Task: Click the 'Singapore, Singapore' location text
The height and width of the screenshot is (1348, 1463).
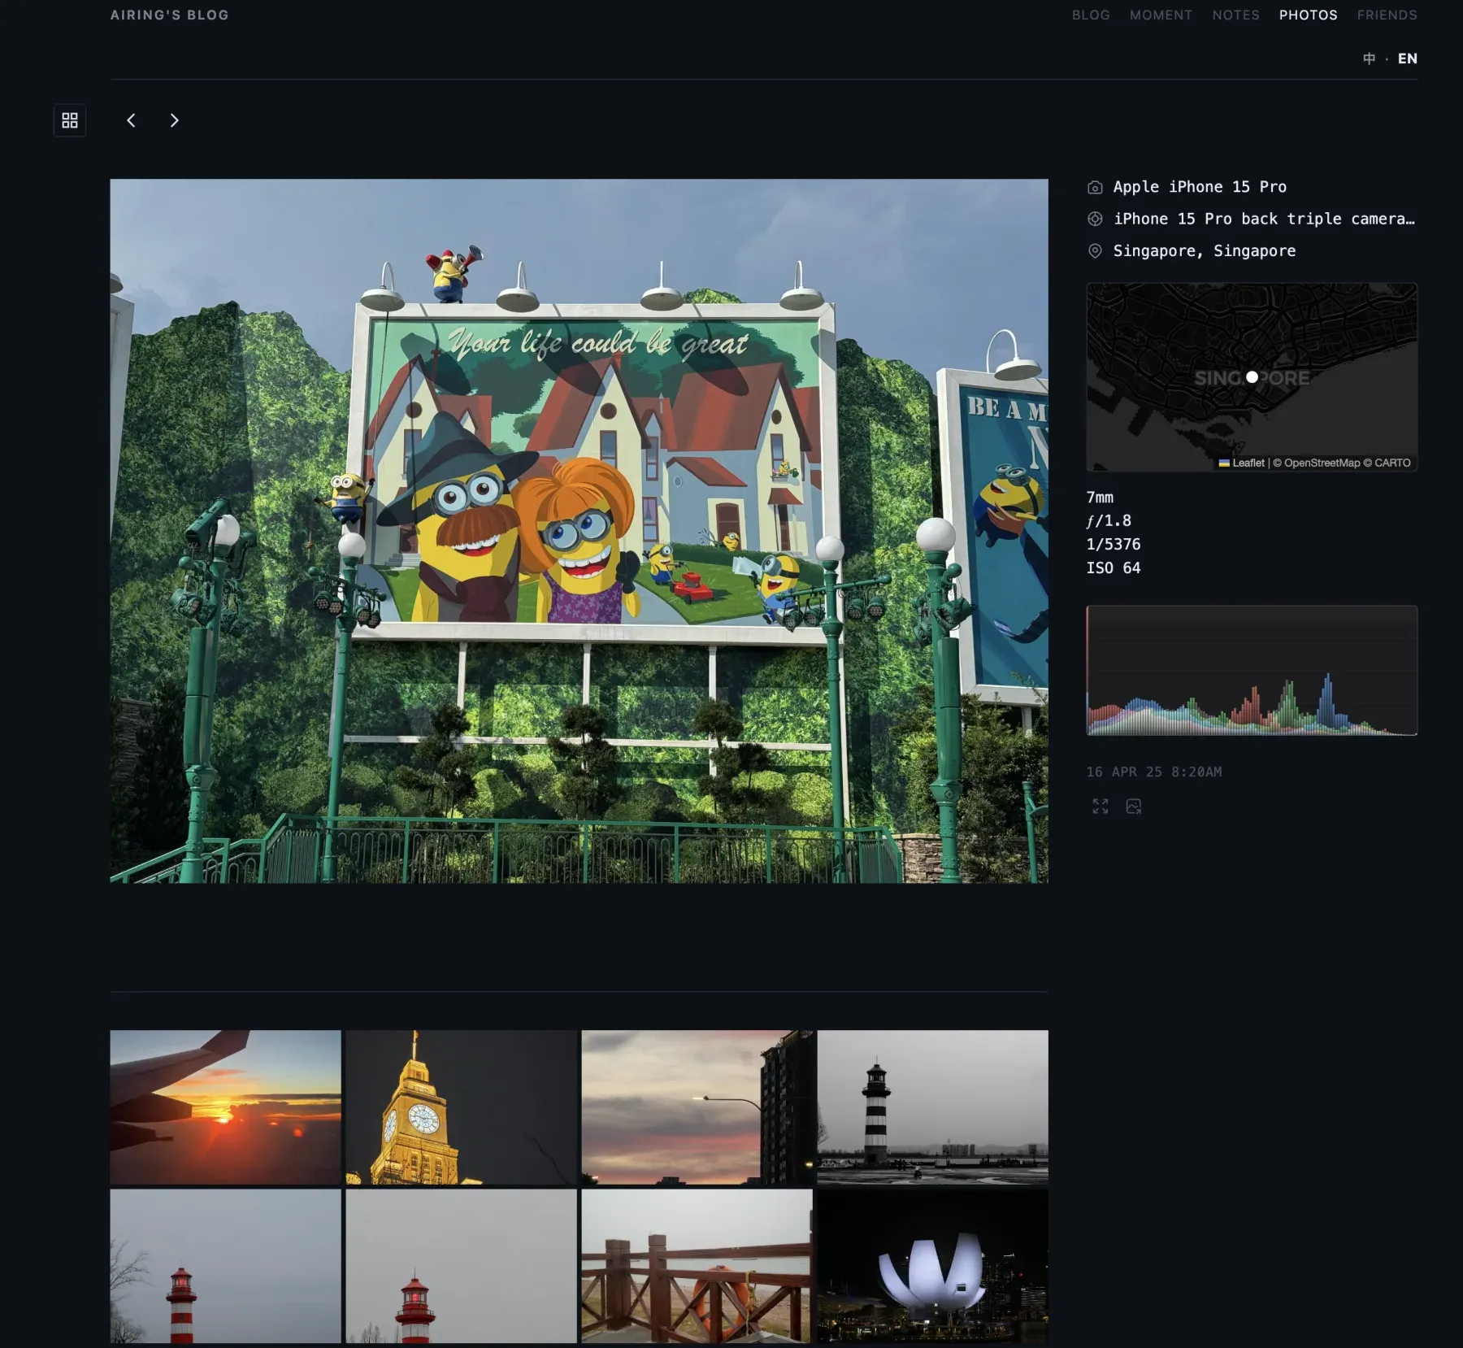Action: [x=1205, y=251]
